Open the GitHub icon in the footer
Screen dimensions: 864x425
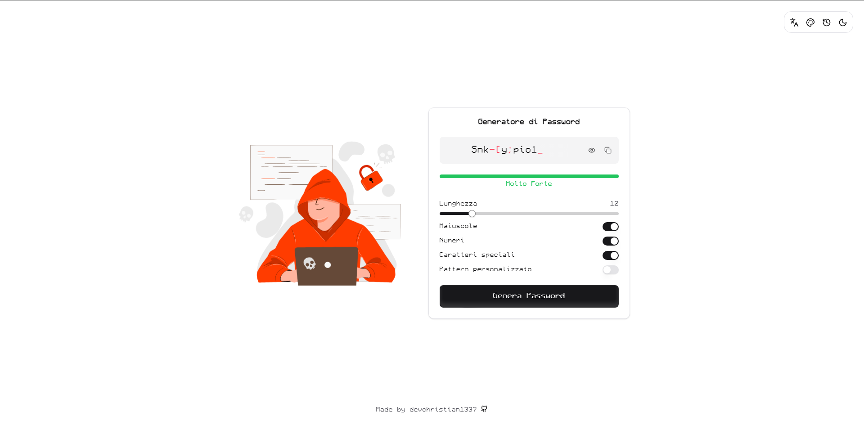coord(484,409)
